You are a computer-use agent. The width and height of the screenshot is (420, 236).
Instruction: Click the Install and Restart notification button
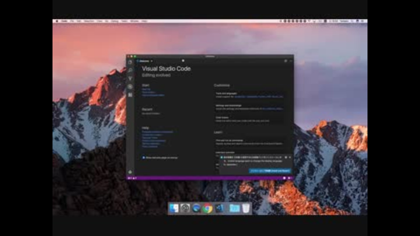tap(270, 171)
